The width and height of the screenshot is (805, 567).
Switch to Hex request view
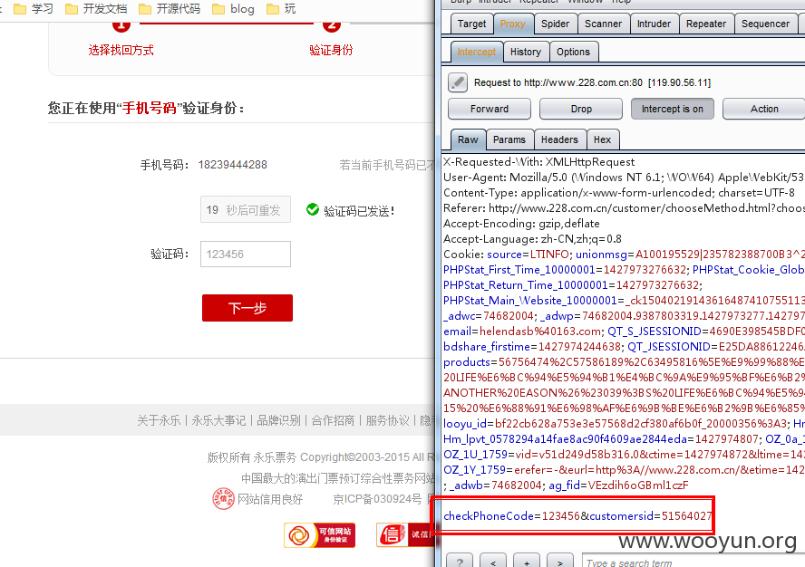tap(602, 139)
